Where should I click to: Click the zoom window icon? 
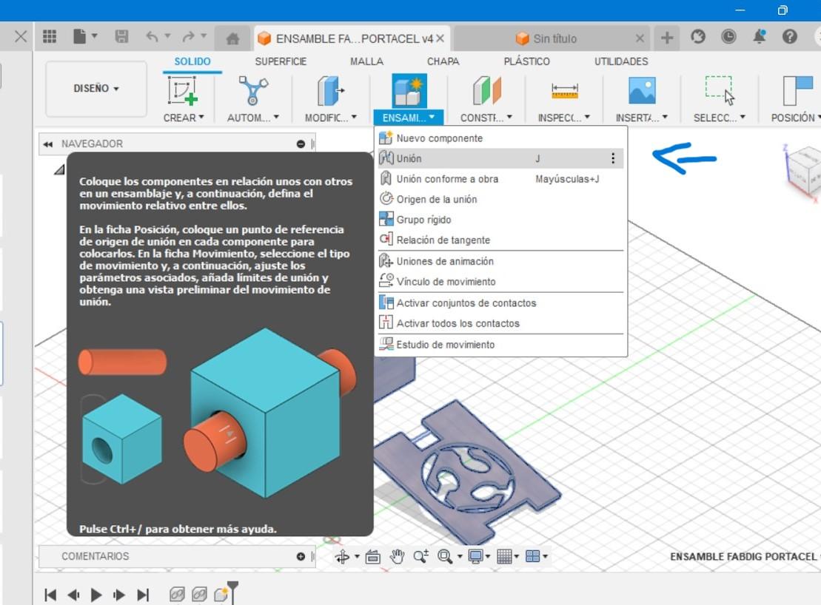[x=421, y=556]
